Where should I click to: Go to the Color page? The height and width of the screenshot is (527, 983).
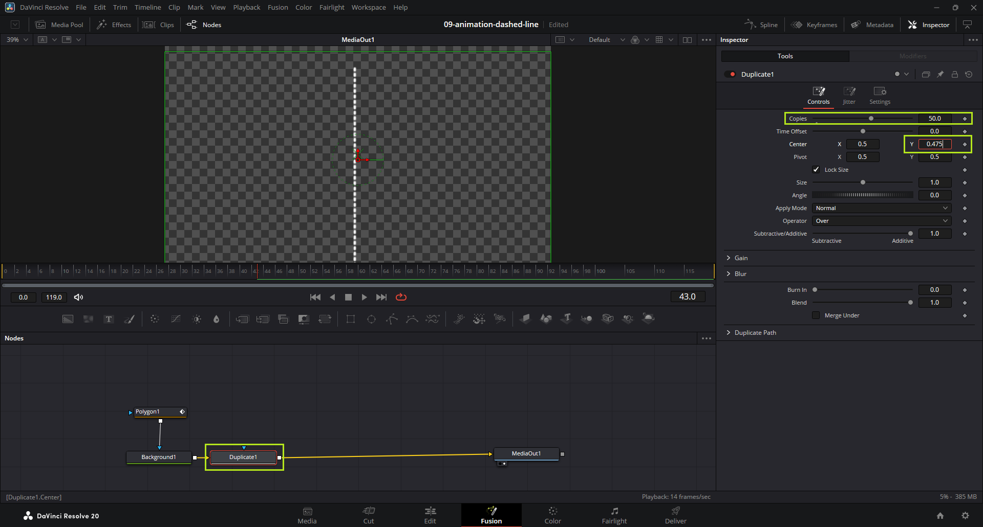click(x=552, y=515)
